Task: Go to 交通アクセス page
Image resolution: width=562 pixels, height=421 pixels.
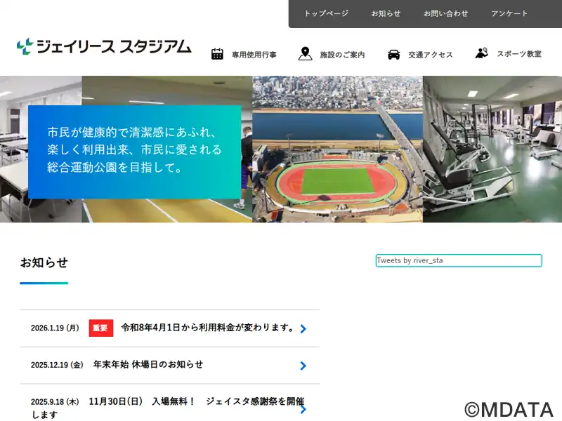Action: (x=431, y=55)
